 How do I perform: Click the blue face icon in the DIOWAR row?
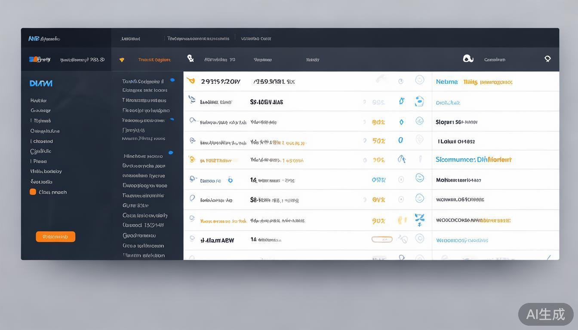tap(419, 102)
